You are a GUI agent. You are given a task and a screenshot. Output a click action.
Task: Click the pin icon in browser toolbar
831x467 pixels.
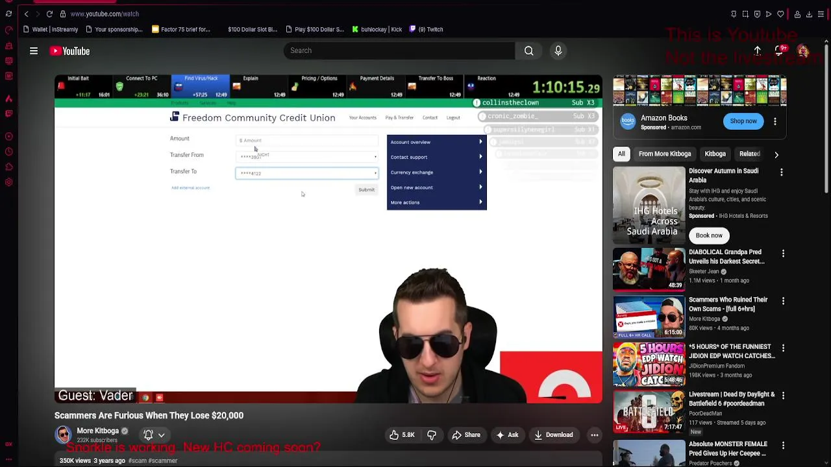[734, 14]
